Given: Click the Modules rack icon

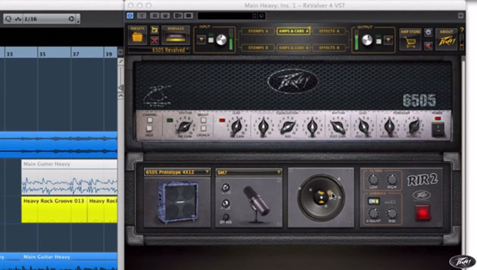Looking at the screenshot, I should [175, 37].
